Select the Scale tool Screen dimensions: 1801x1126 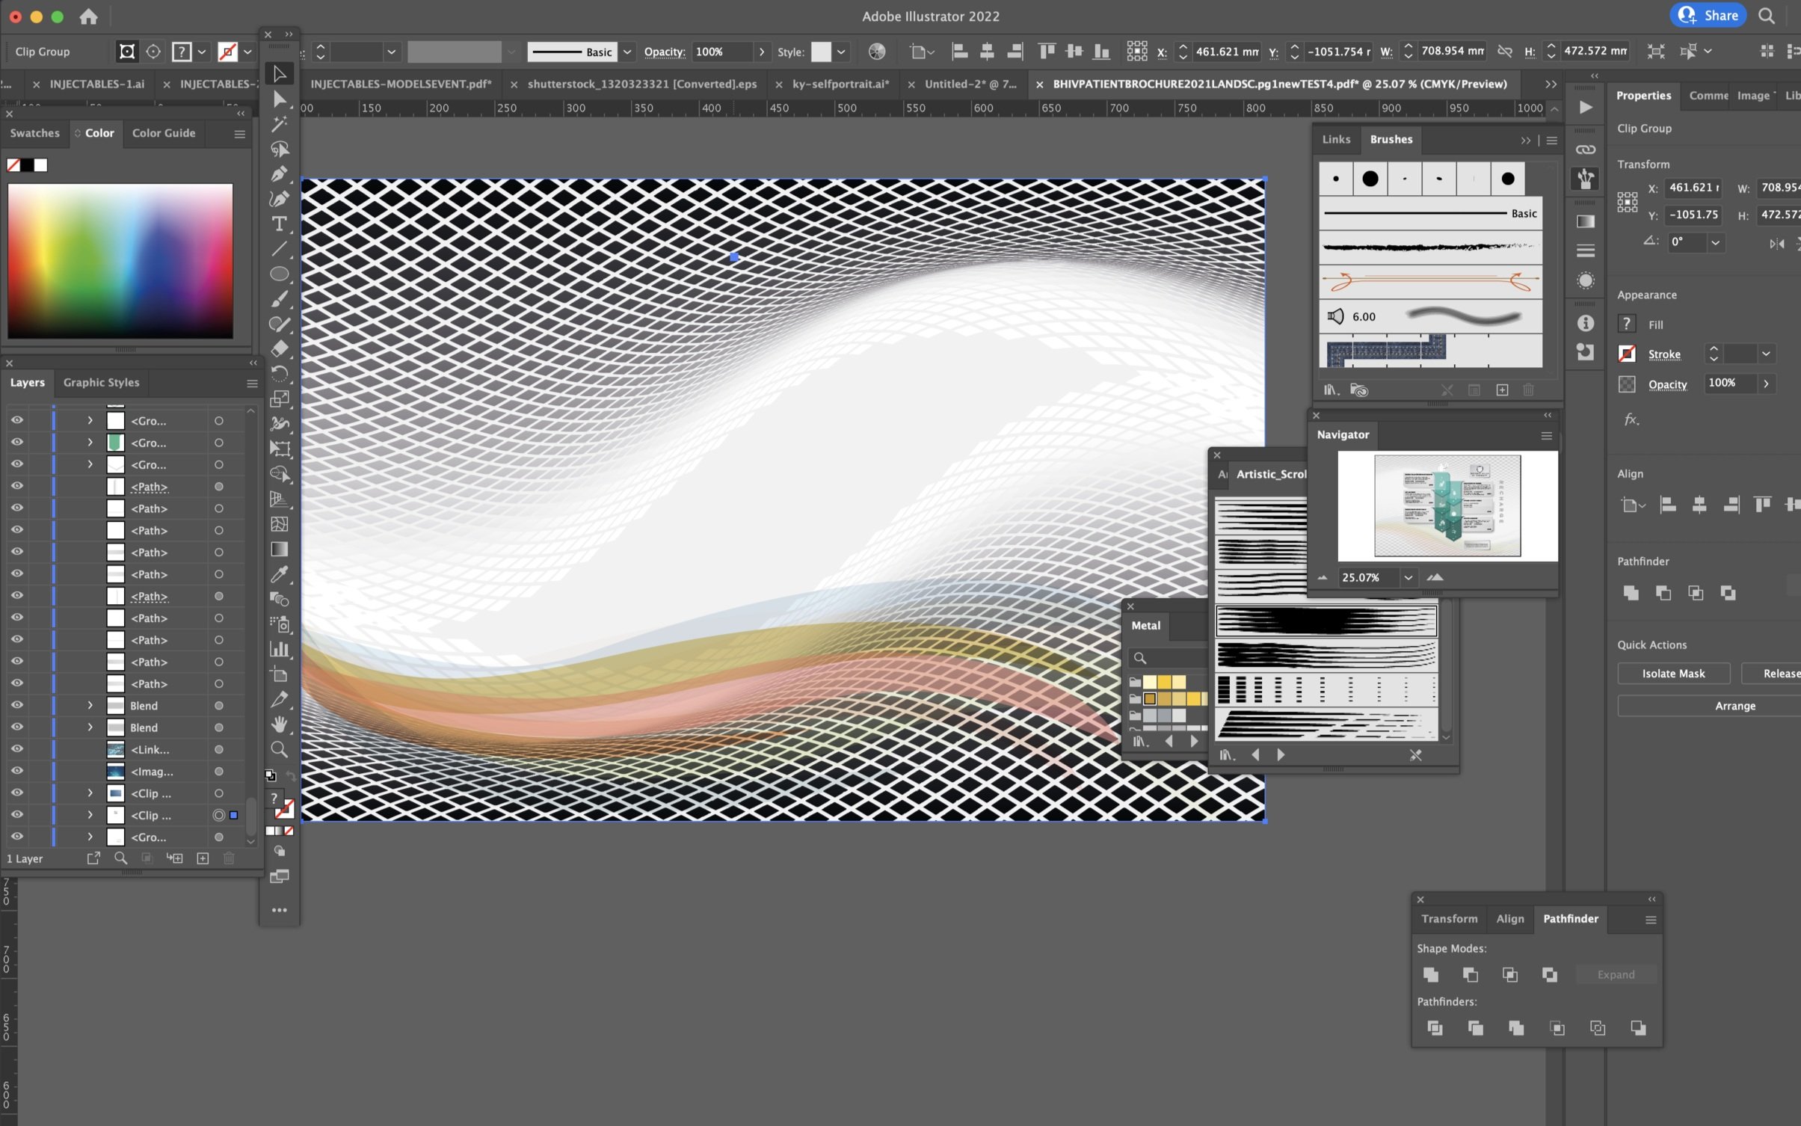pos(279,399)
